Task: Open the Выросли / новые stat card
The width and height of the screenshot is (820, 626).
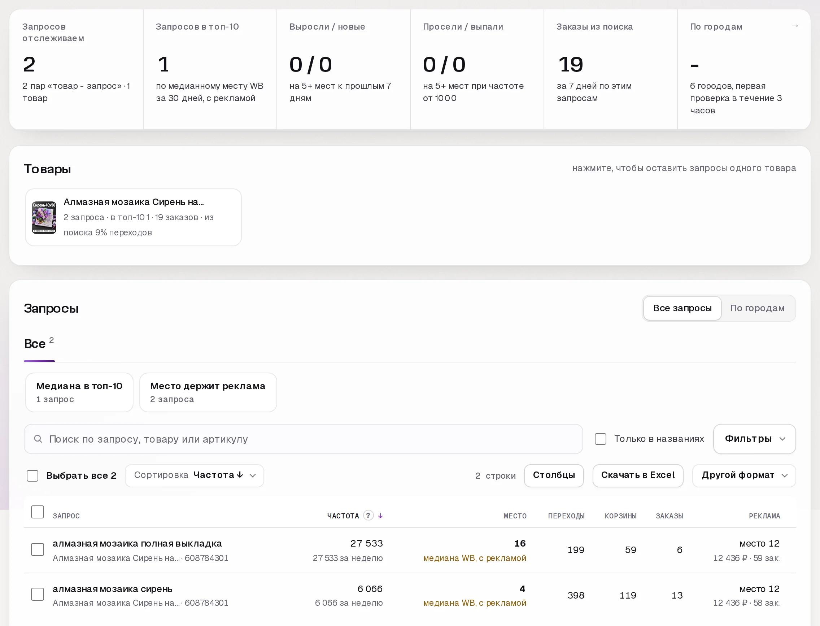Action: pyautogui.click(x=344, y=69)
